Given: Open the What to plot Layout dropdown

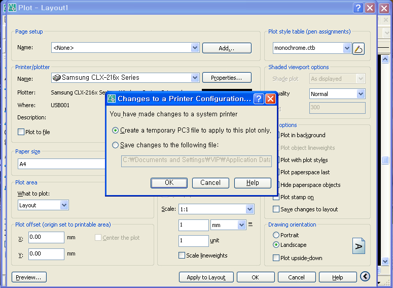Looking at the screenshot, I should 64,205.
